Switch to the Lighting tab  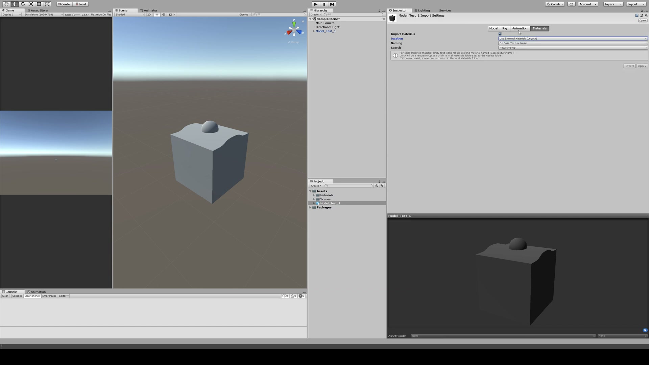pyautogui.click(x=422, y=10)
